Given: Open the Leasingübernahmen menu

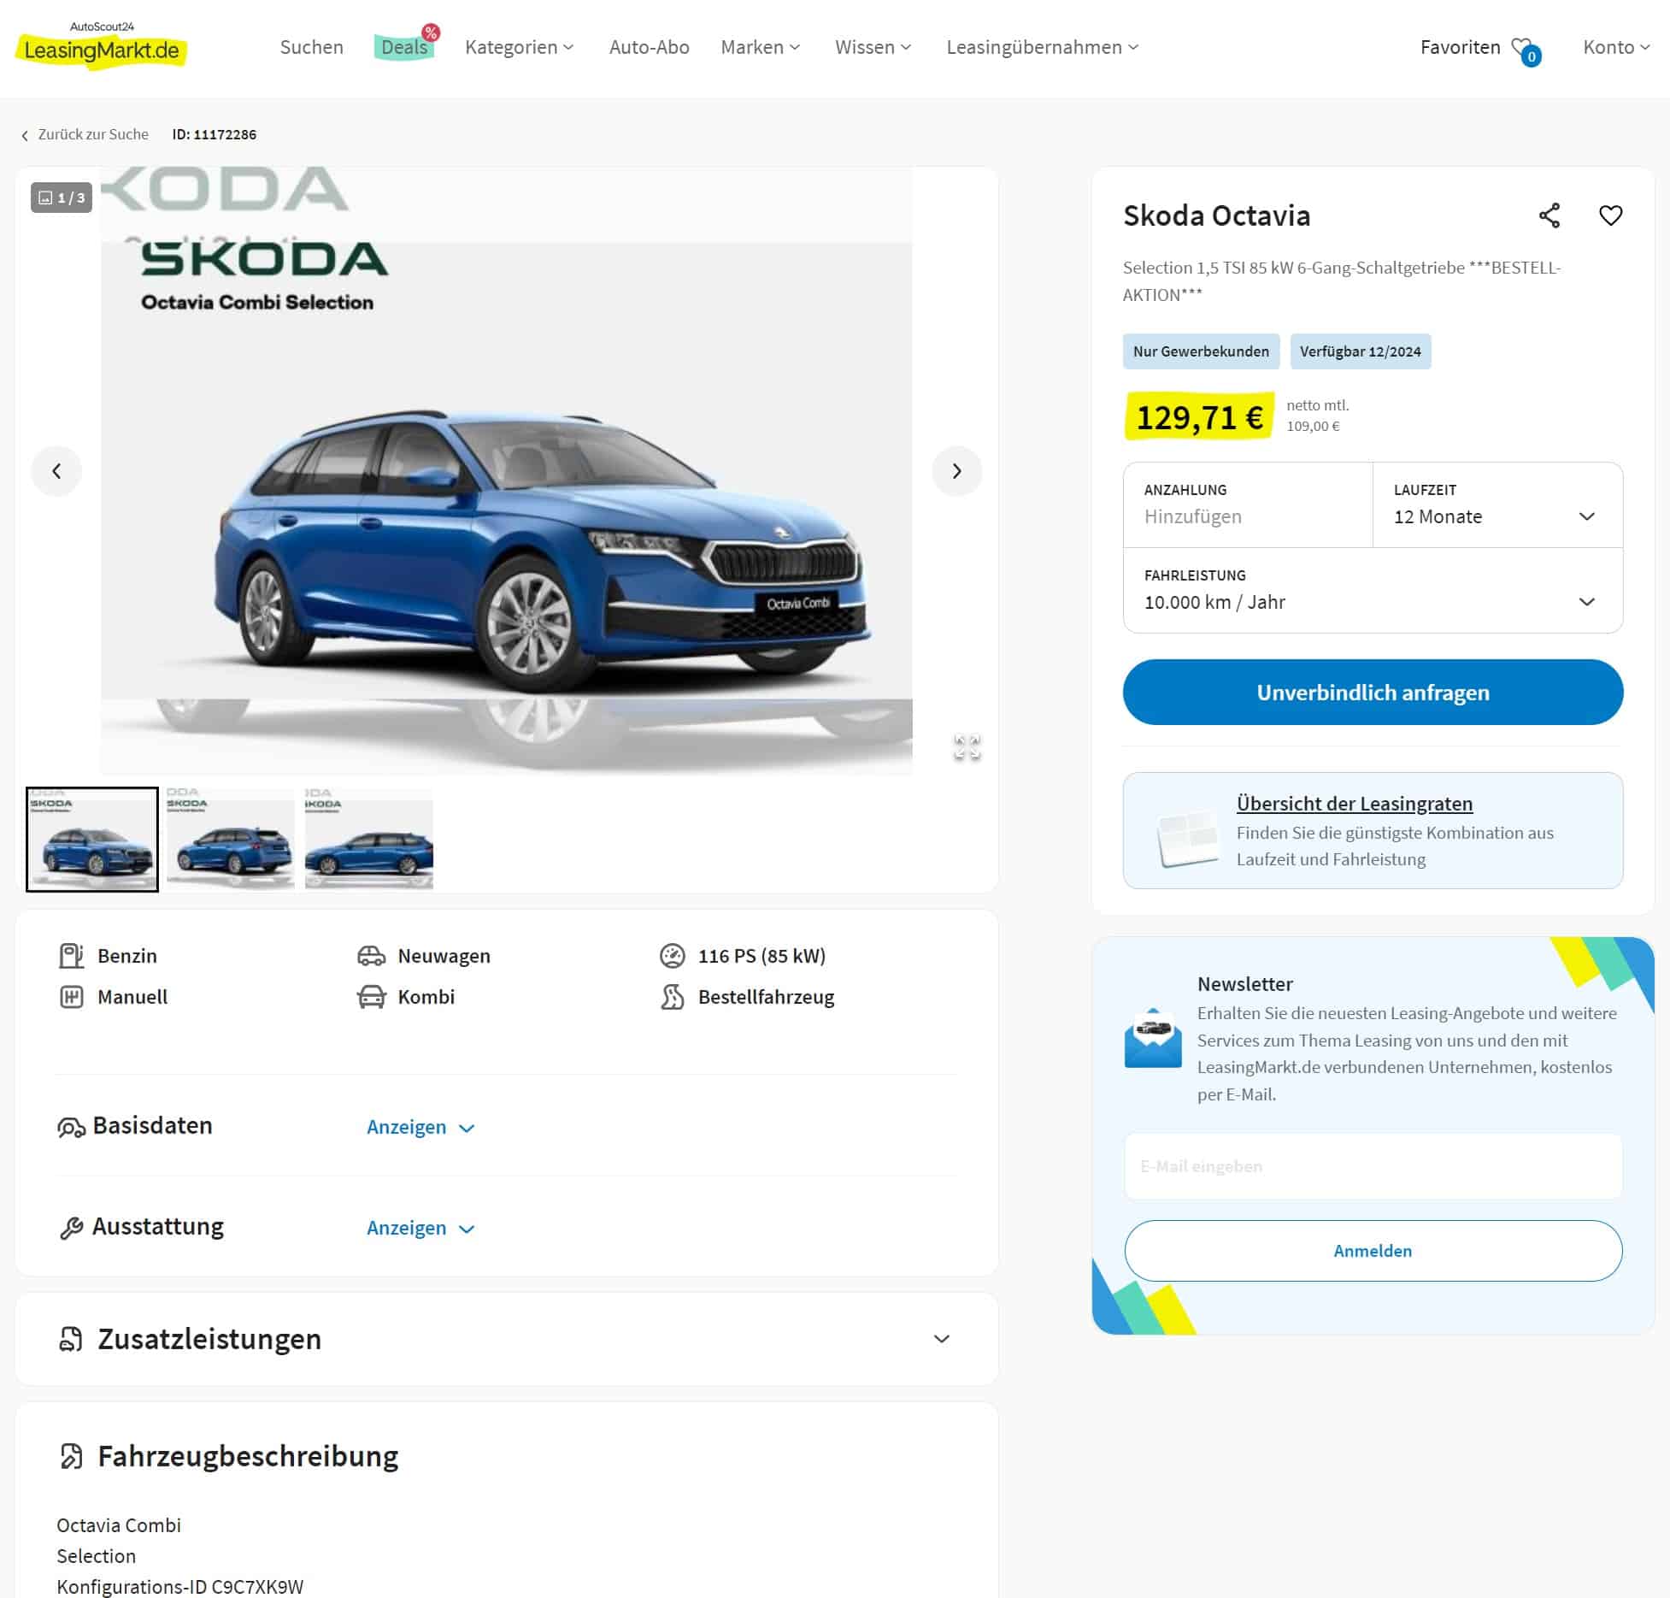Looking at the screenshot, I should [x=1042, y=47].
